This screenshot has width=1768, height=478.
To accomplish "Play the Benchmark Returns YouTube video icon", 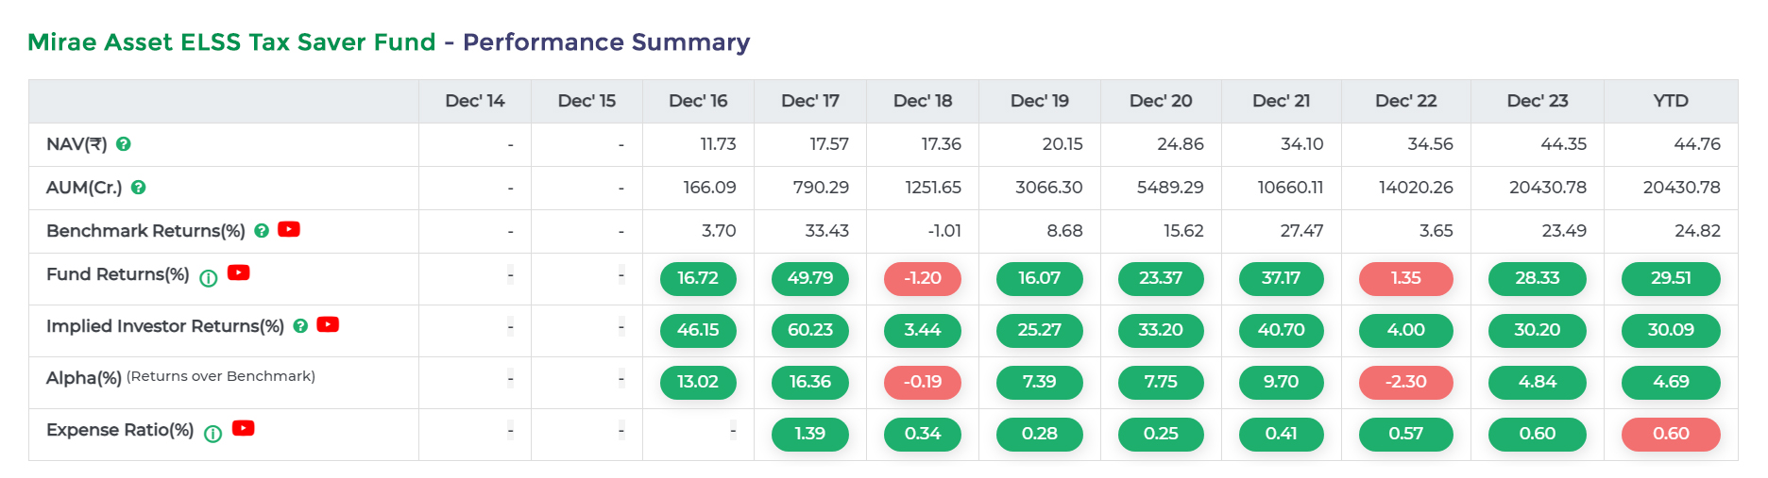I will pos(289,229).
